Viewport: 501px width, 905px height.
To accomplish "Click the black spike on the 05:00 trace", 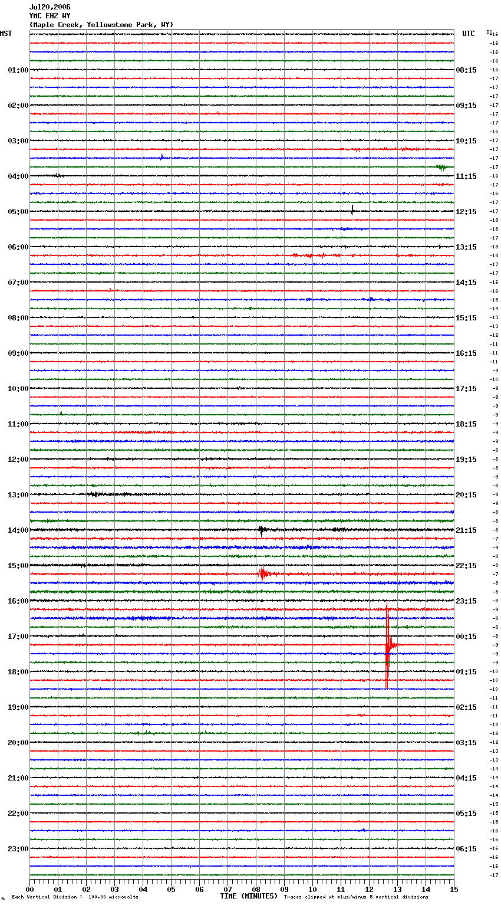I will pyautogui.click(x=352, y=210).
